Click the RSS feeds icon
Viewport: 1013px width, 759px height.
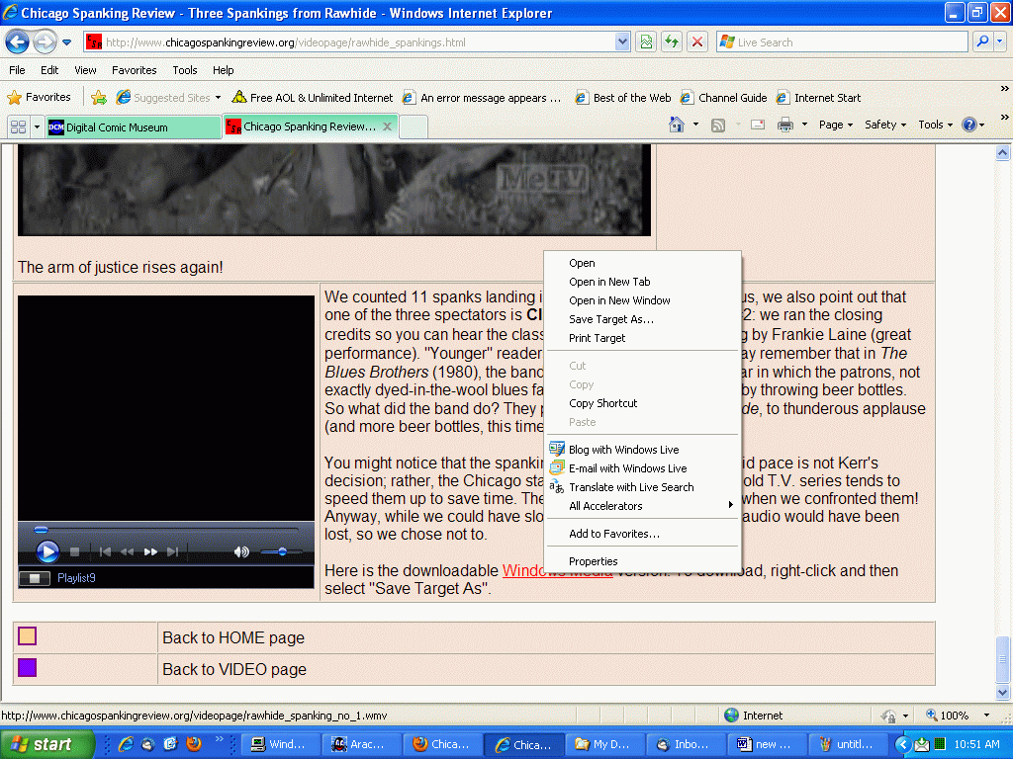click(x=718, y=126)
